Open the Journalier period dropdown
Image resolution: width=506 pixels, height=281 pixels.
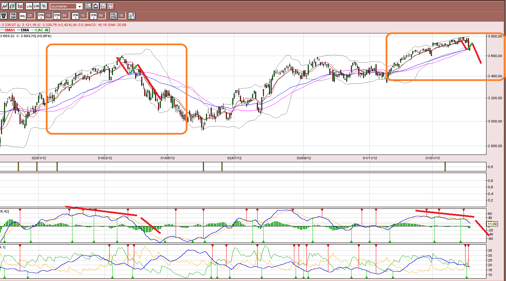[66, 6]
